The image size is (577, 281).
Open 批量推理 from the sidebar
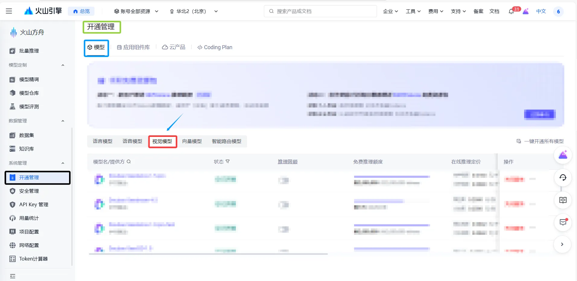point(29,51)
